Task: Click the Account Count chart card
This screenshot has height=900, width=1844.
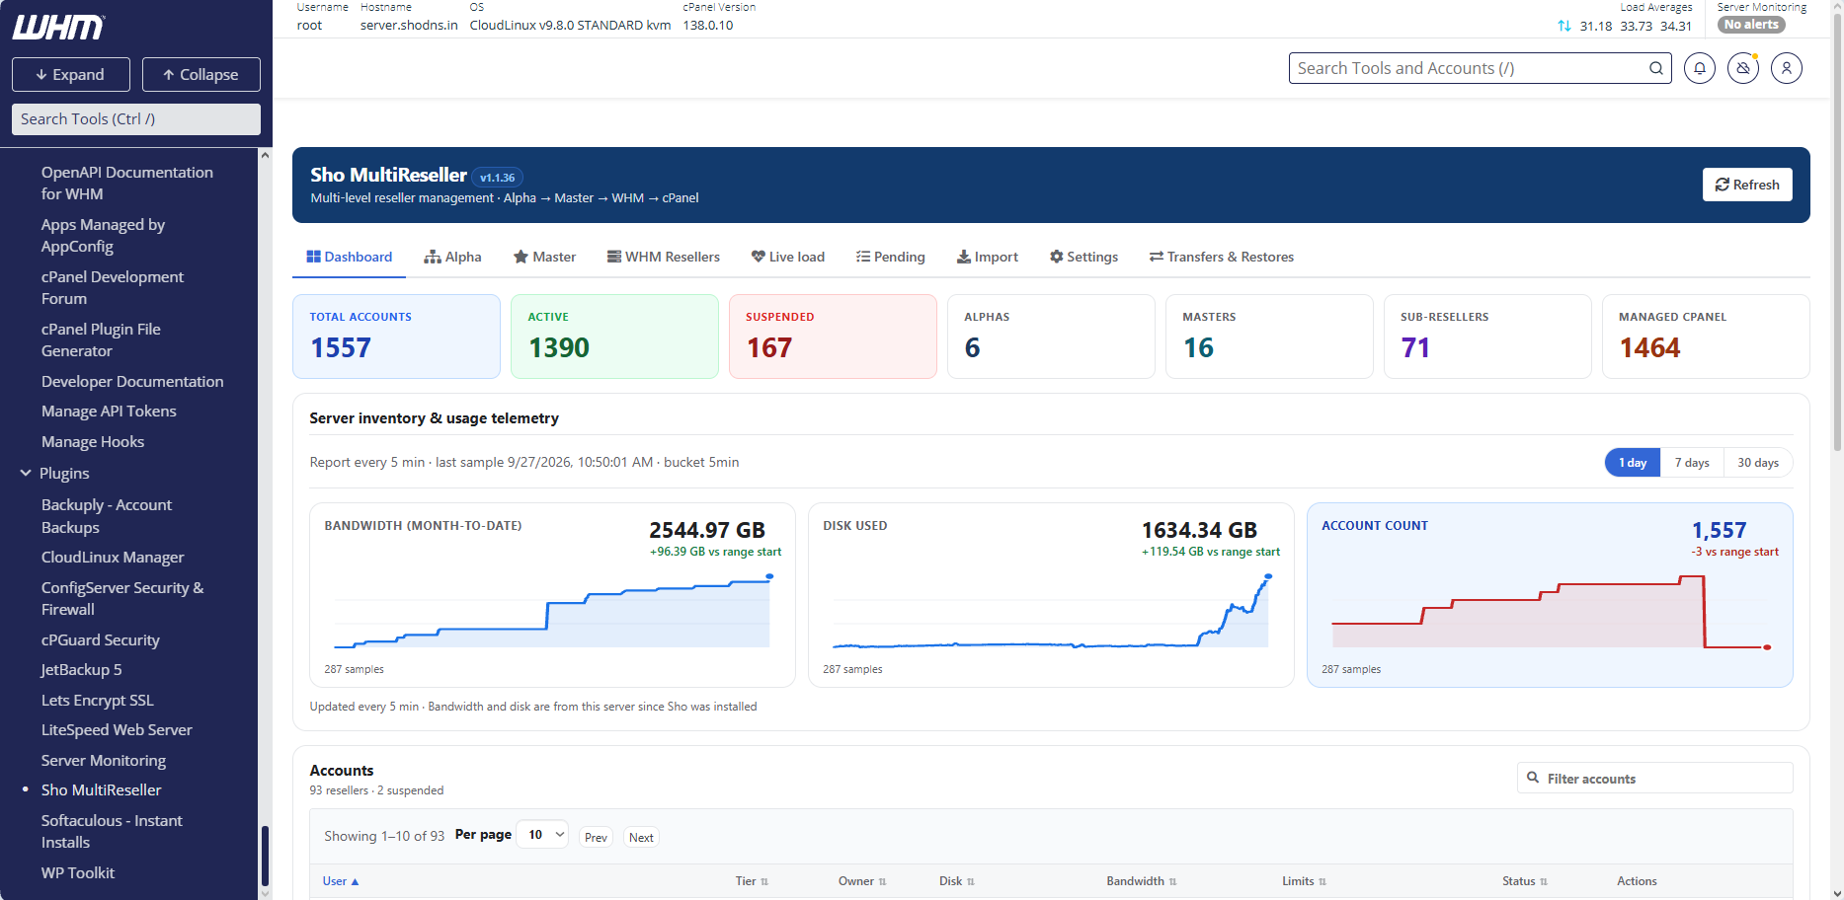Action: [x=1550, y=595]
